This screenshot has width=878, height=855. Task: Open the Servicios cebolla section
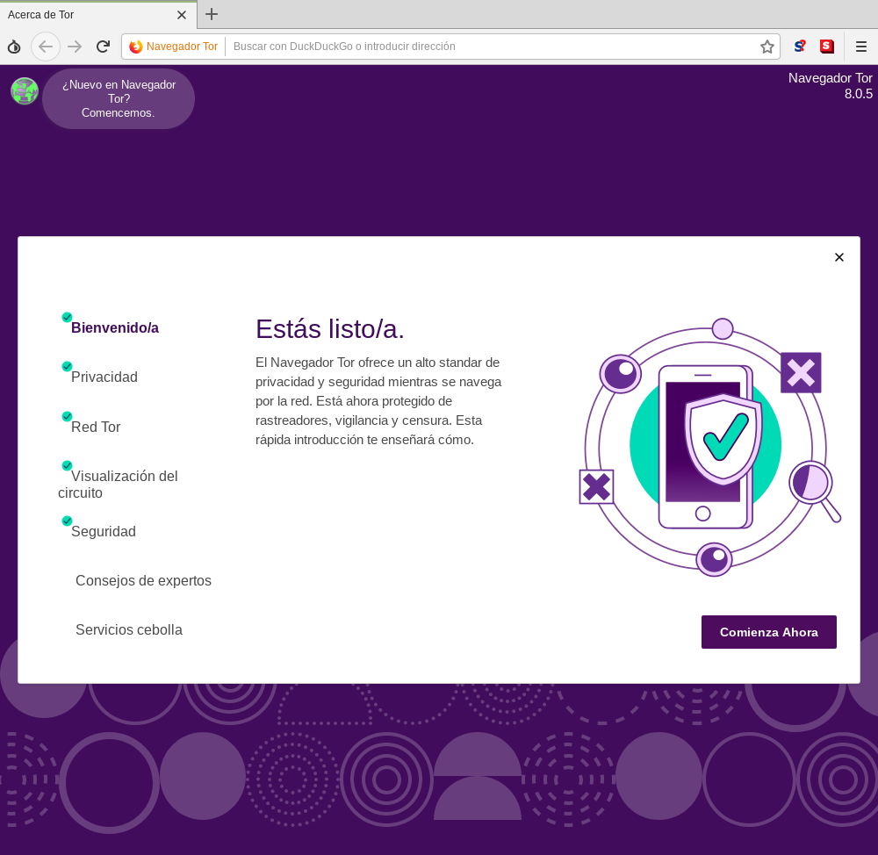(129, 629)
